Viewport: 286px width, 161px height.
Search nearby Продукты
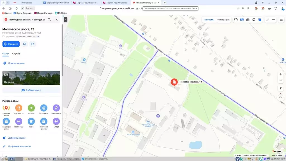coord(44,109)
